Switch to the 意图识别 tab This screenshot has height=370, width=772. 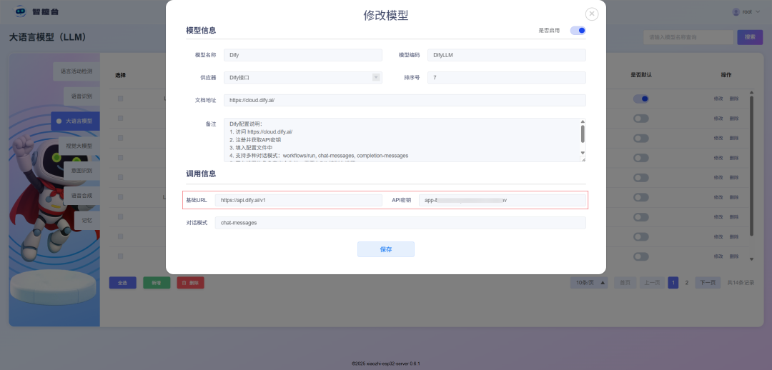coord(81,171)
